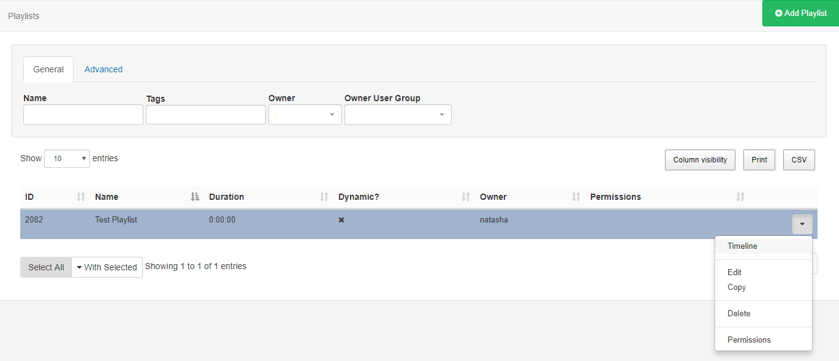The width and height of the screenshot is (839, 361).
Task: Click the Add Playlist button
Action: coord(800,13)
